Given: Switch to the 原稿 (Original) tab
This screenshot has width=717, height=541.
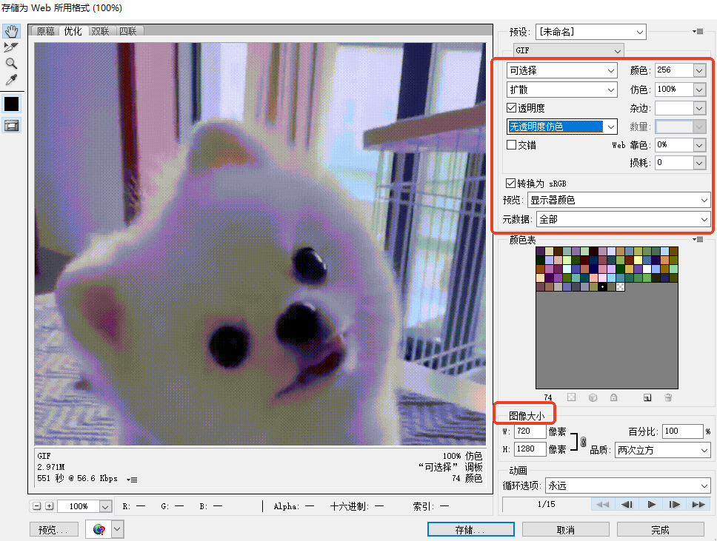Looking at the screenshot, I should (x=45, y=31).
